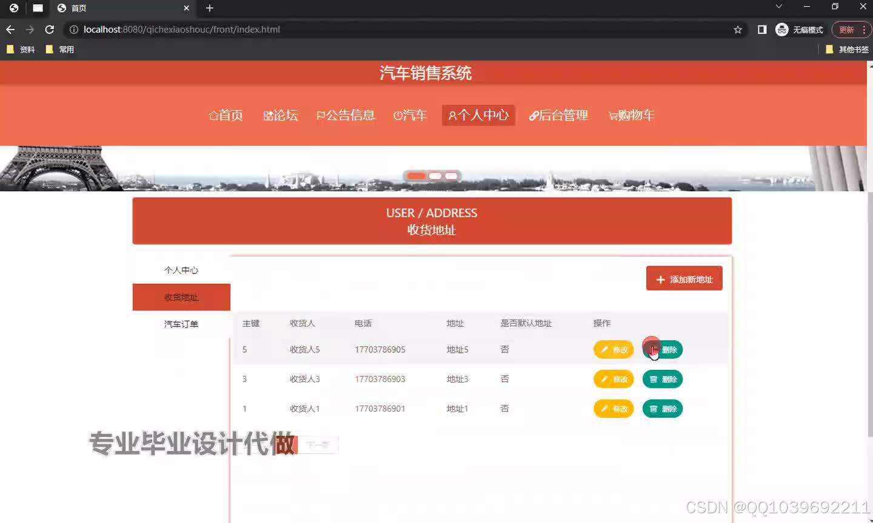Delete address row 收货人3
The image size is (873, 523).
(x=663, y=379)
